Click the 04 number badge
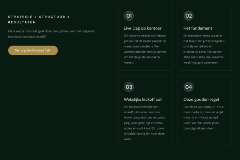The width and height of the screenshot is (240, 160). tap(188, 87)
